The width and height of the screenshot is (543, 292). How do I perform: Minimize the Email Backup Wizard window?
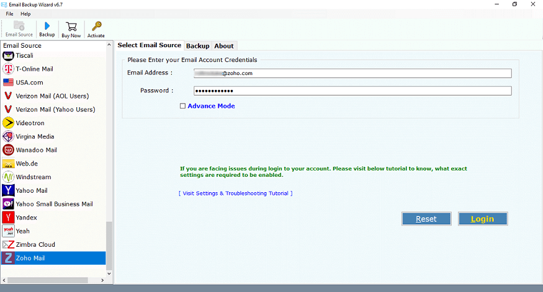pyautogui.click(x=497, y=4)
